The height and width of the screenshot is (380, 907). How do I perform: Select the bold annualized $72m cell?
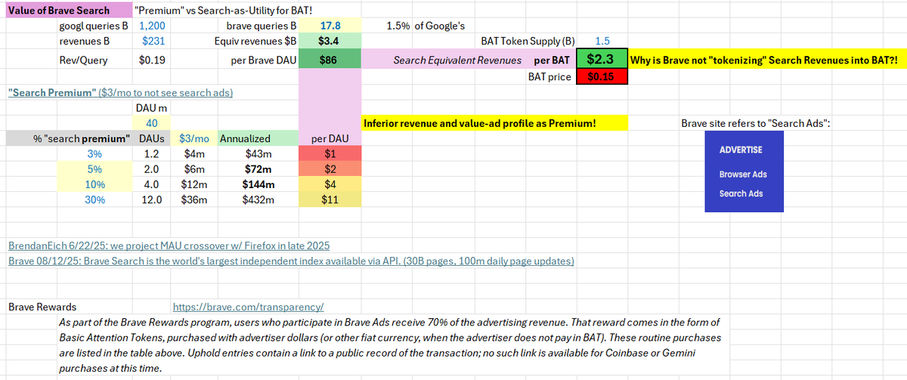(x=259, y=168)
